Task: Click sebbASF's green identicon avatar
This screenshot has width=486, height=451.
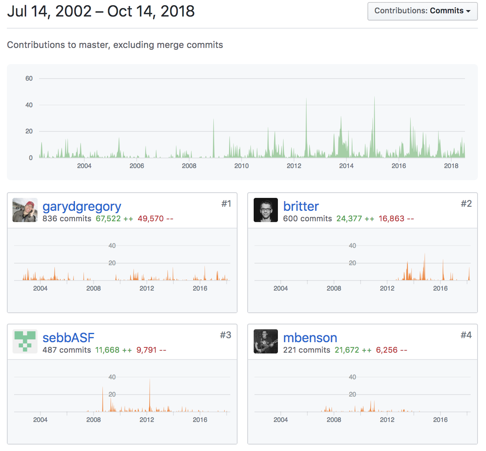Action: click(x=25, y=341)
